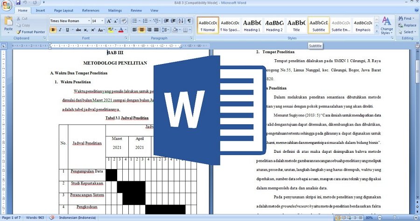Open Microsoft Office Word Help icon

point(416,10)
